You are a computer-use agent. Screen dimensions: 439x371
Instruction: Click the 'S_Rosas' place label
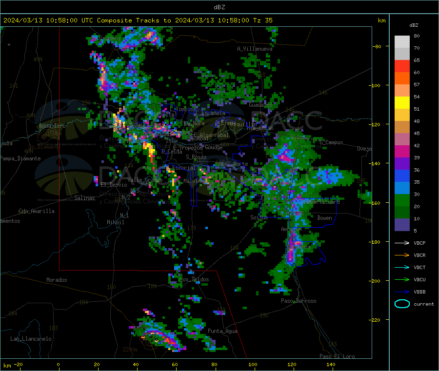(x=196, y=157)
